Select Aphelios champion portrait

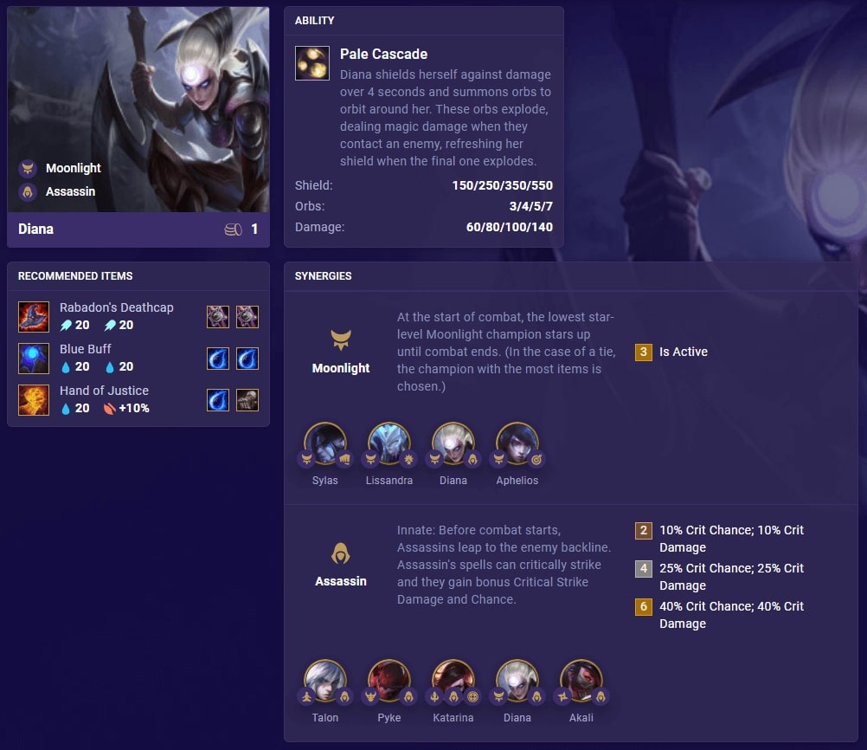(x=517, y=444)
